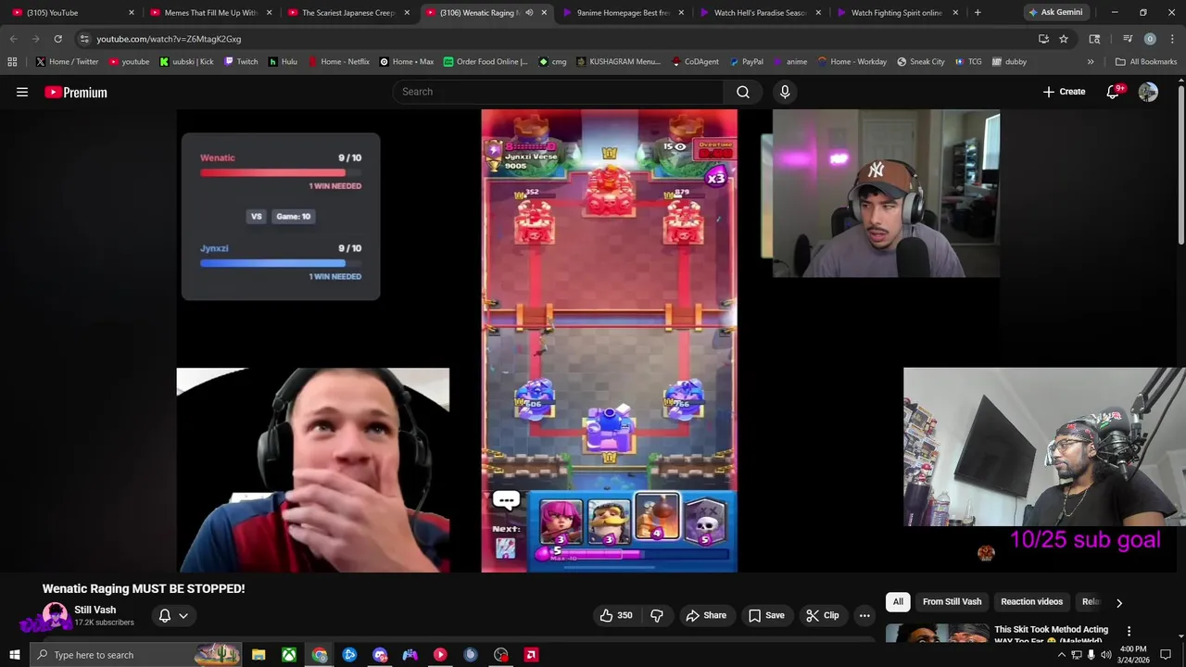Save the video to a playlist
This screenshot has height=667, width=1186.
tap(766, 615)
